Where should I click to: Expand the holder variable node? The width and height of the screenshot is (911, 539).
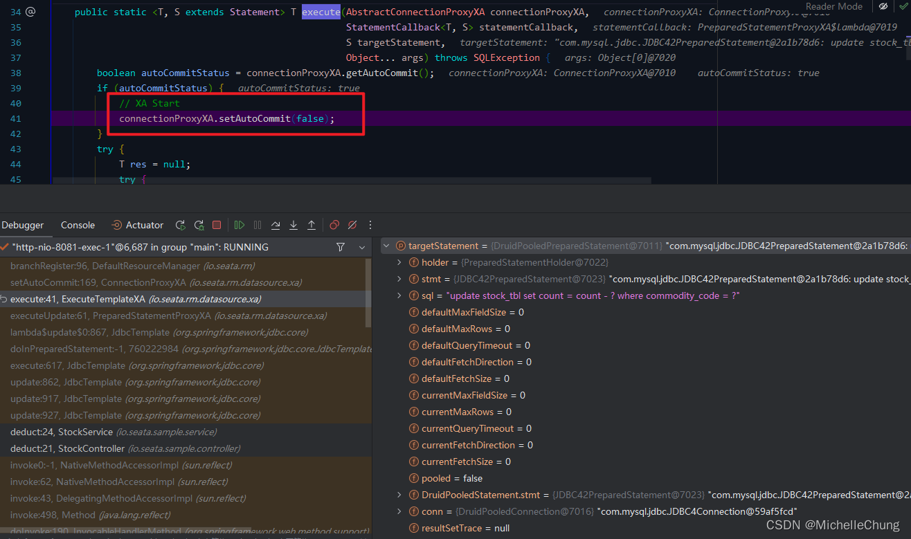(x=399, y=262)
